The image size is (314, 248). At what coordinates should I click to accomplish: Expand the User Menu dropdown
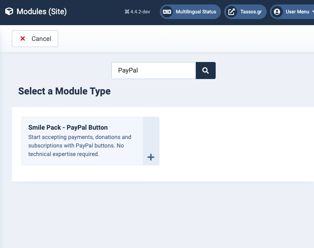tap(293, 12)
